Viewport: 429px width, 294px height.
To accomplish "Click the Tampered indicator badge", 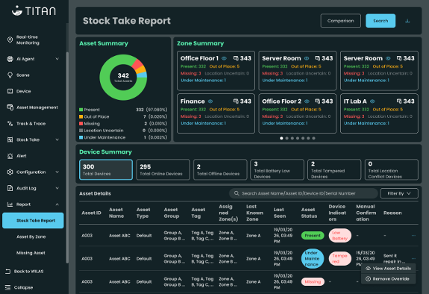I will point(339,258).
